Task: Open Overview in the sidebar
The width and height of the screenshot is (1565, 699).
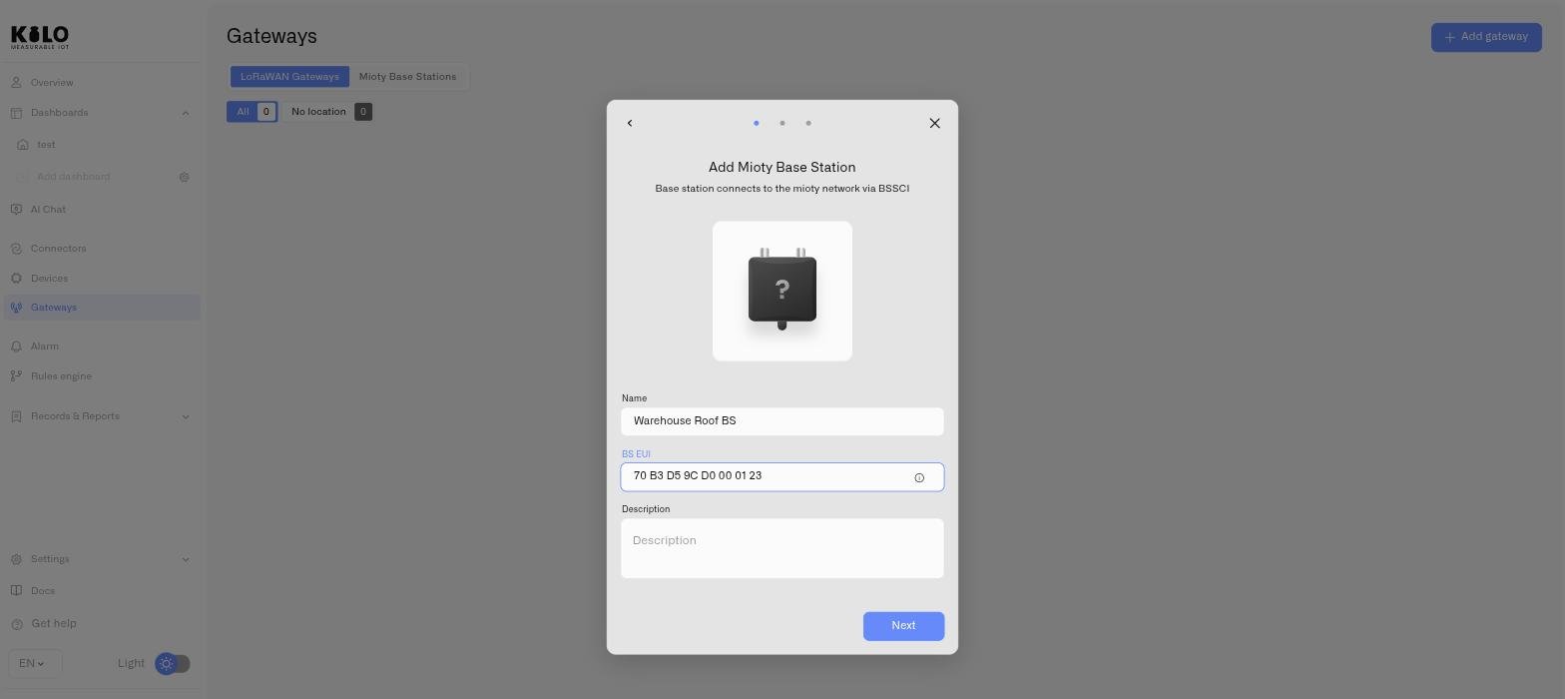Action: pyautogui.click(x=102, y=83)
